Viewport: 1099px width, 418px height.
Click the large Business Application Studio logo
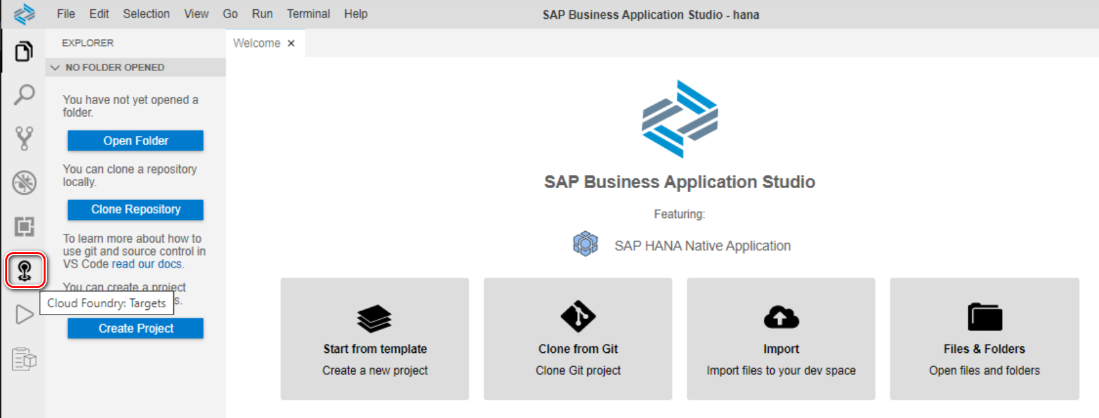pos(680,118)
